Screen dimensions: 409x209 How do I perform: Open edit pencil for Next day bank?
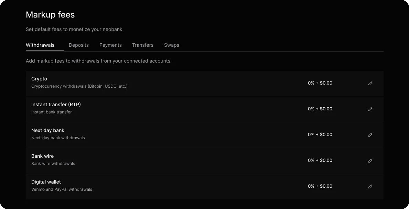[x=370, y=135]
